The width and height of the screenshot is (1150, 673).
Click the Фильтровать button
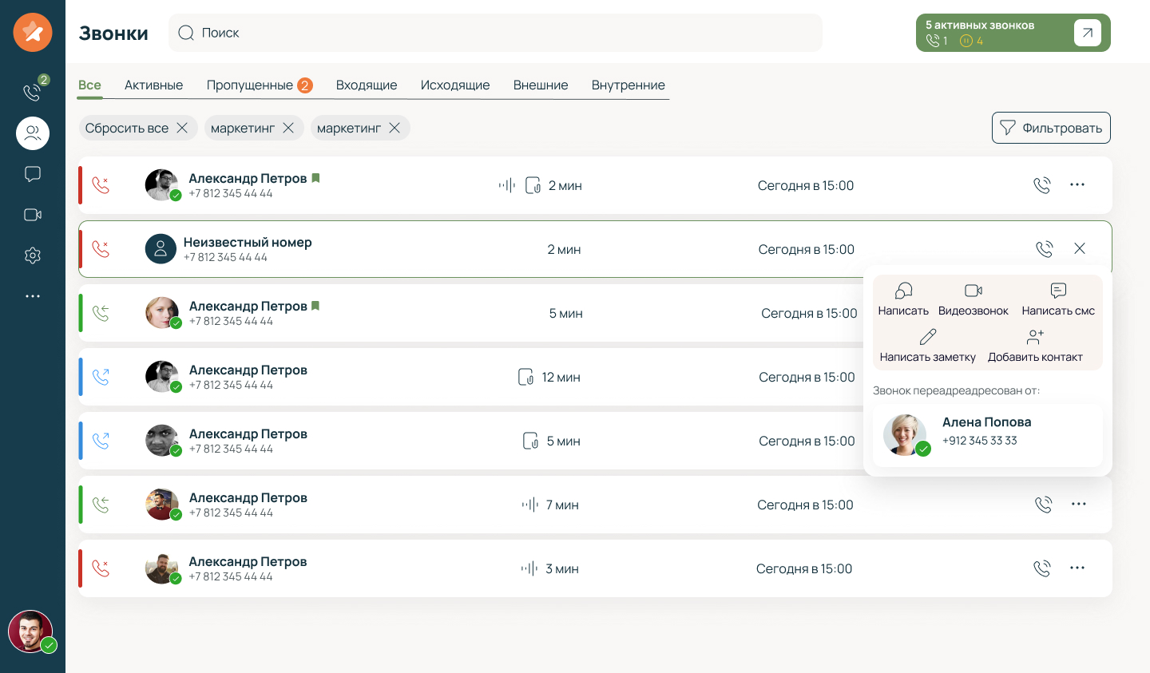pos(1051,128)
